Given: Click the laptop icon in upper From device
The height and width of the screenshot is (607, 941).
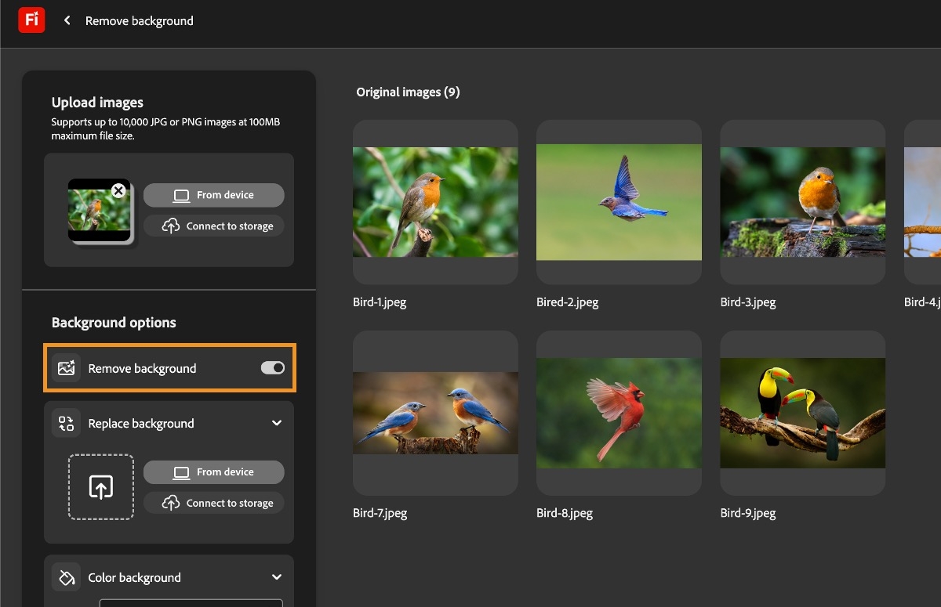Looking at the screenshot, I should [x=182, y=195].
